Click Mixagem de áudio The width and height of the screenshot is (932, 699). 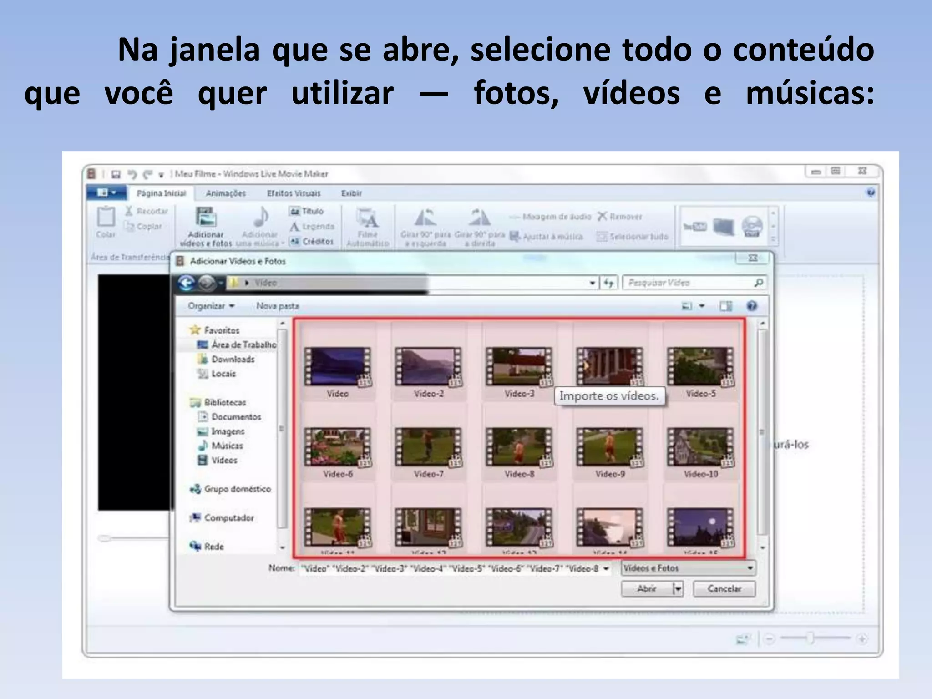click(x=550, y=217)
